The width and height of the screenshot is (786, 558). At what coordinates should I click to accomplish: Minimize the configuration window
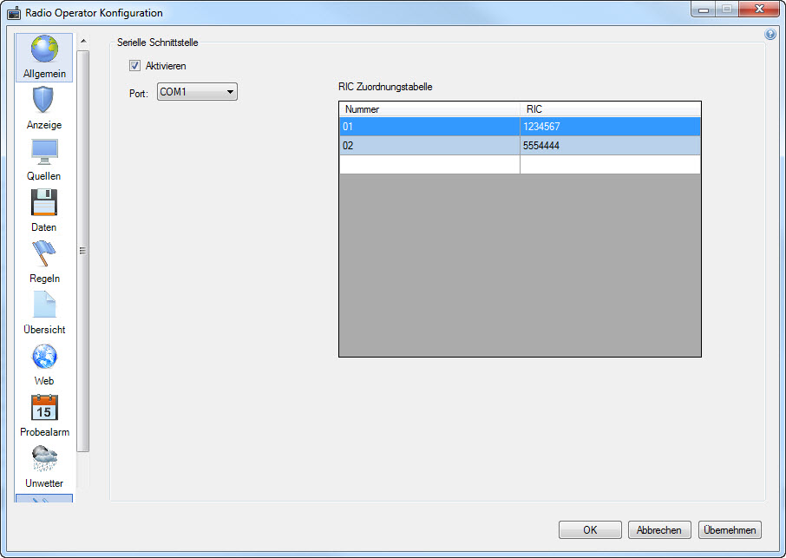(704, 10)
